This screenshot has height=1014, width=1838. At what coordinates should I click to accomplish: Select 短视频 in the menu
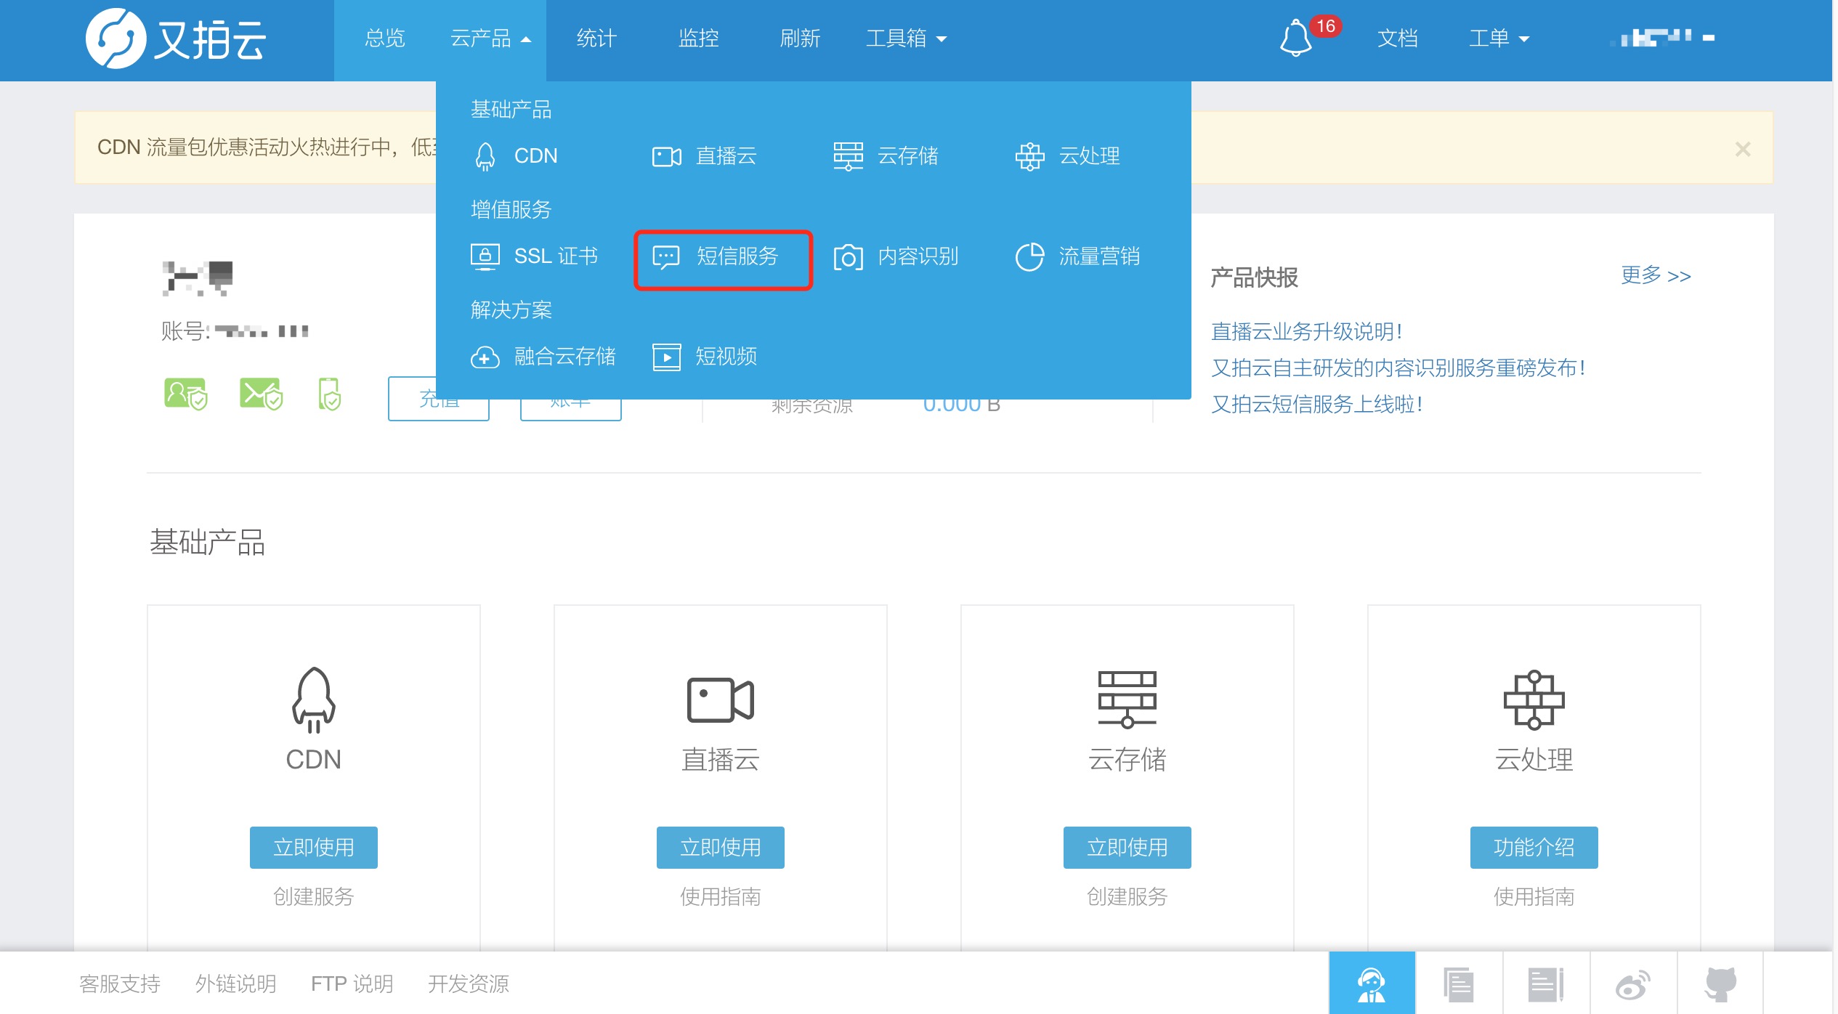pyautogui.click(x=705, y=357)
